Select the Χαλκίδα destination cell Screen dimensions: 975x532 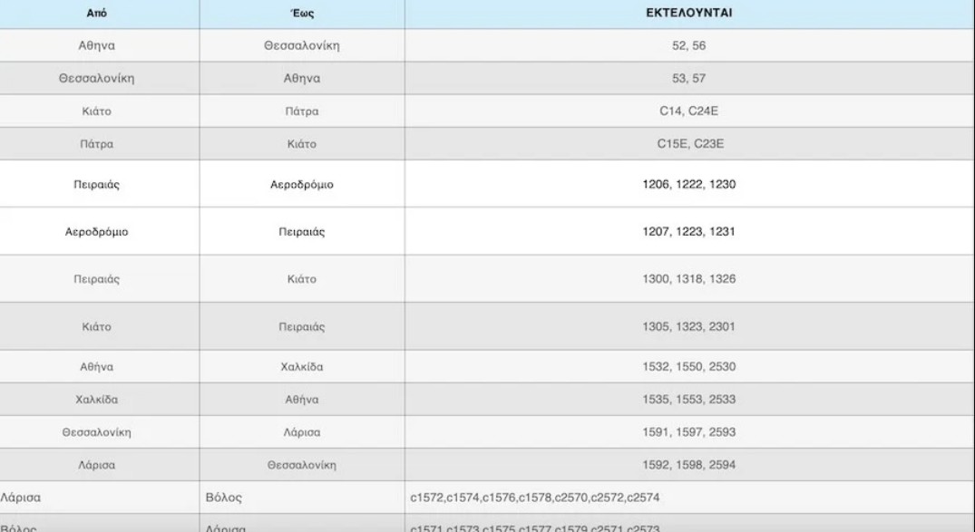click(302, 367)
